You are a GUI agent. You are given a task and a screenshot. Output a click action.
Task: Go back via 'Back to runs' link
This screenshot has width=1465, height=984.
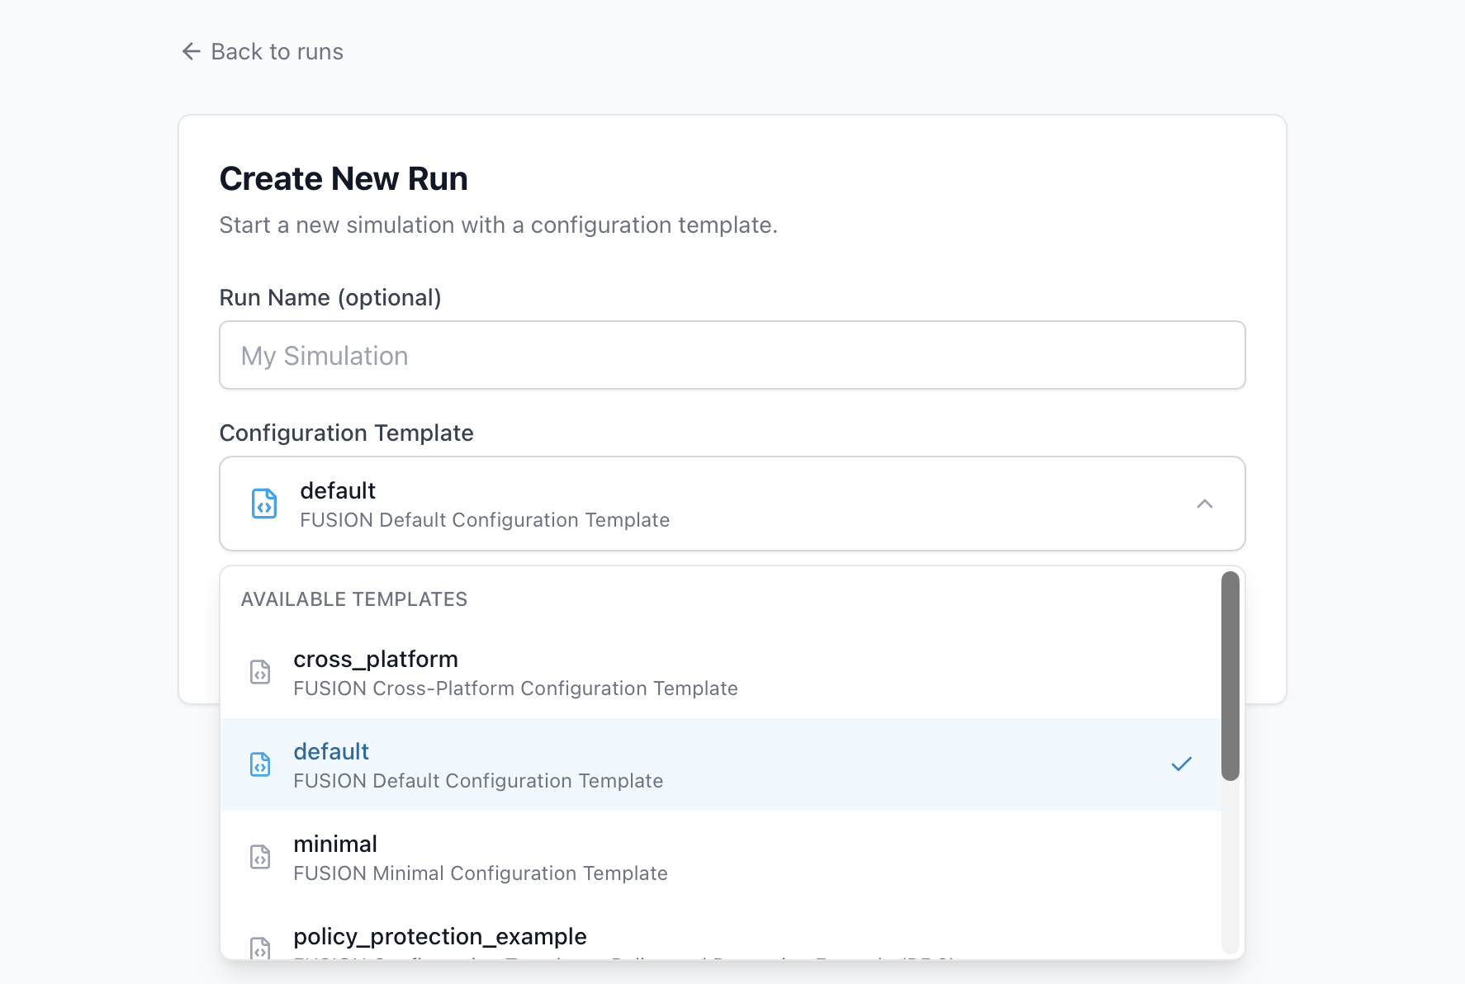pos(277,52)
